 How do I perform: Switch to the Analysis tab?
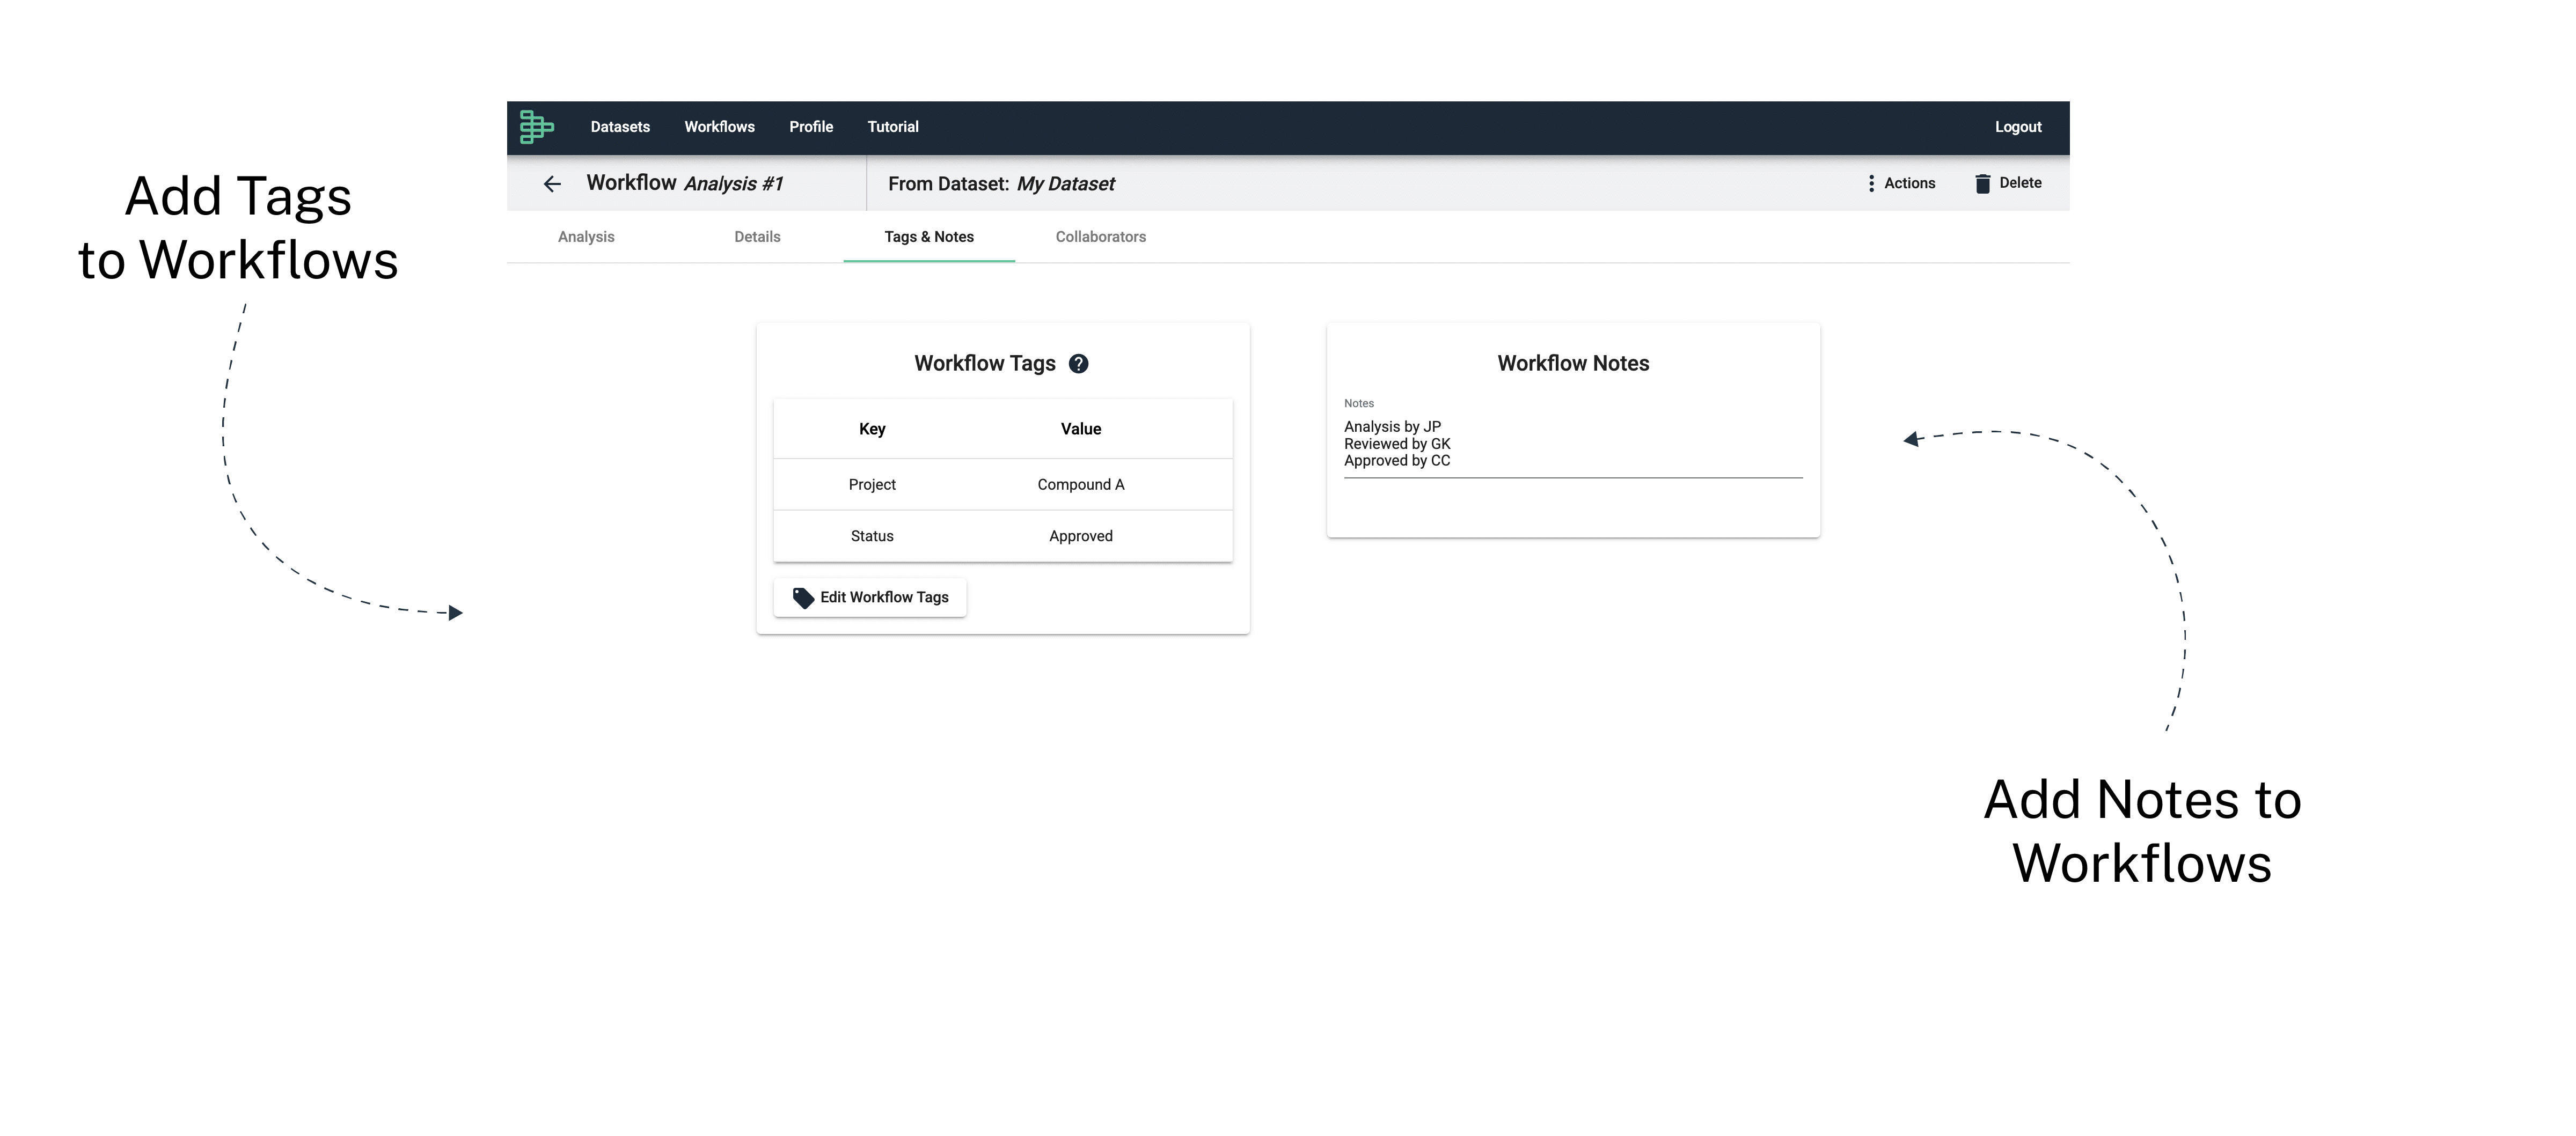coord(586,237)
